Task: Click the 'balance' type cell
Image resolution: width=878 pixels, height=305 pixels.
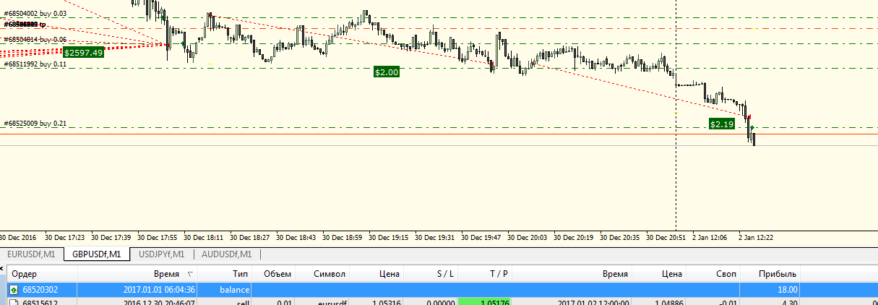Action: coord(234,289)
